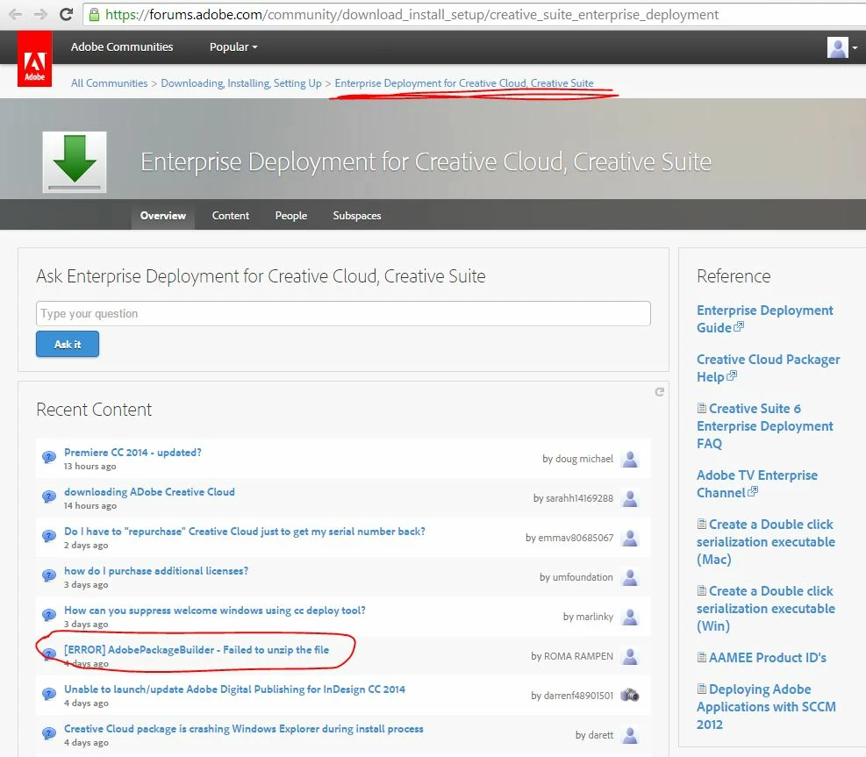Click question icon beside suppress welcome windows thread
This screenshot has height=757, width=866.
pos(49,615)
